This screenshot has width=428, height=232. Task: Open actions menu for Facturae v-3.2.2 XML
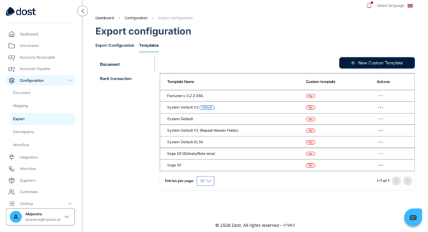click(x=381, y=96)
